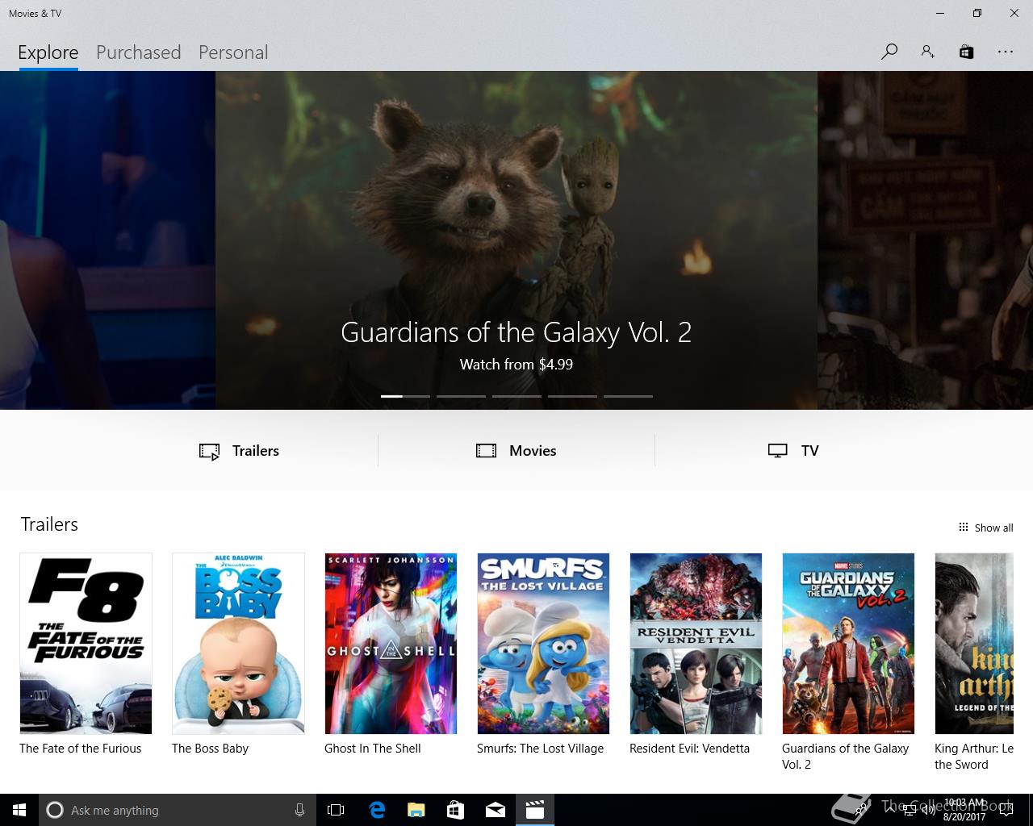Open Mail app from taskbar
This screenshot has height=826, width=1033.
click(496, 810)
